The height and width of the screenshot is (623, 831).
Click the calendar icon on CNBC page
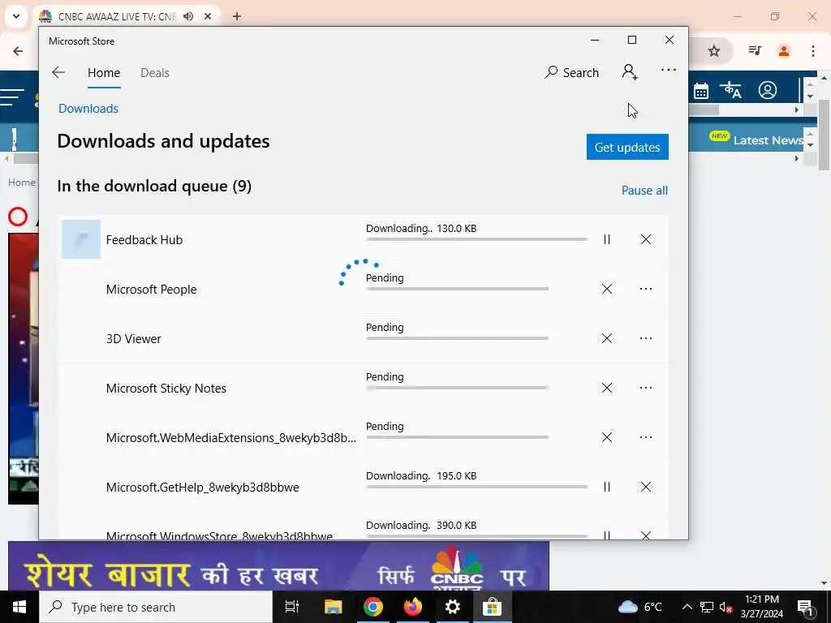coord(700,91)
